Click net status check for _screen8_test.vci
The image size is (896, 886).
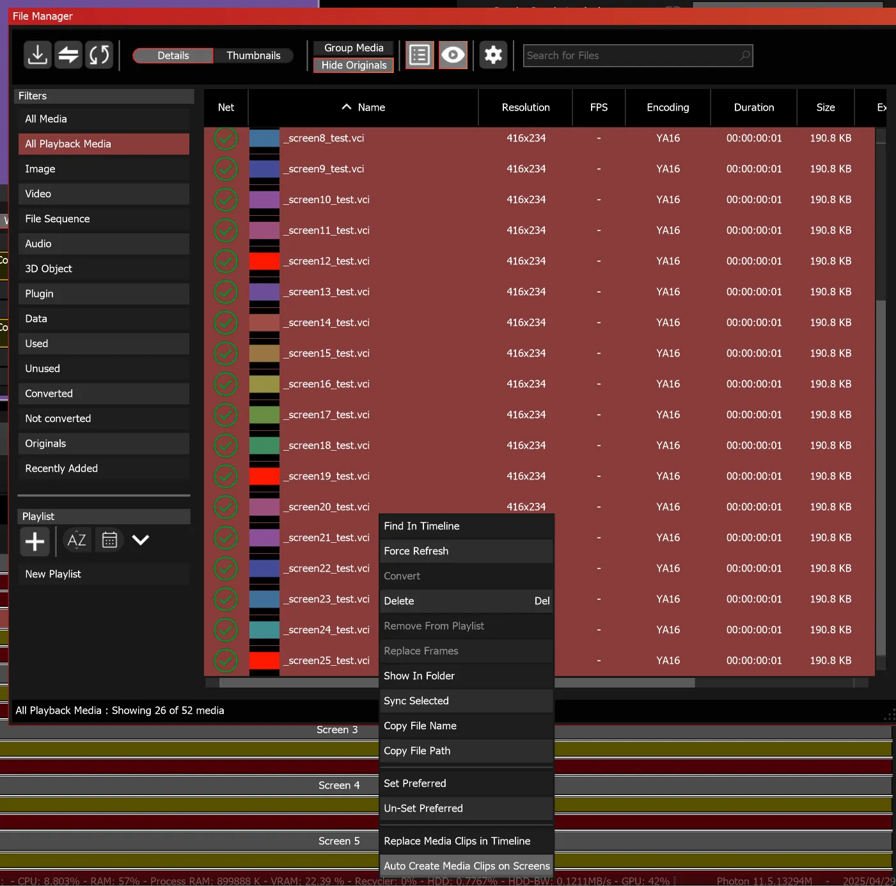[226, 138]
